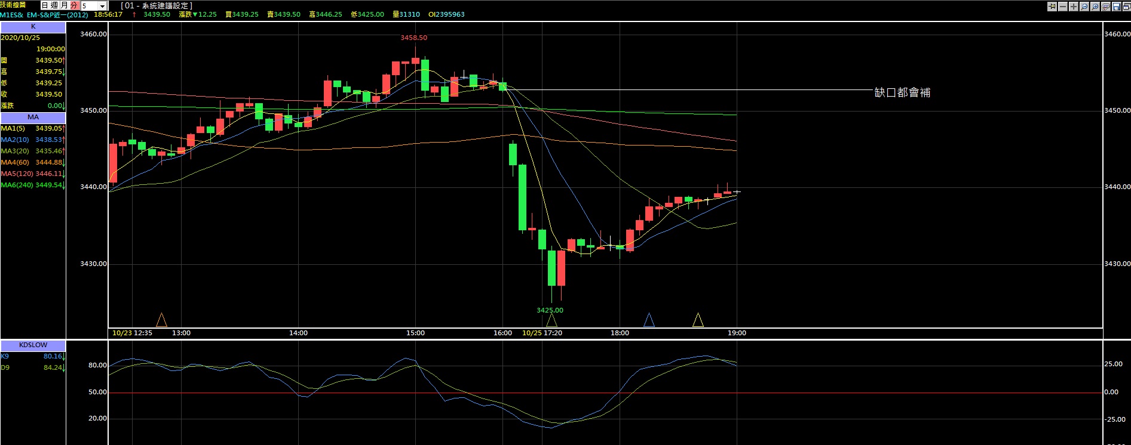Click the 漲跌 0.00 row in K panel
The height and width of the screenshot is (445, 1131).
click(x=33, y=106)
